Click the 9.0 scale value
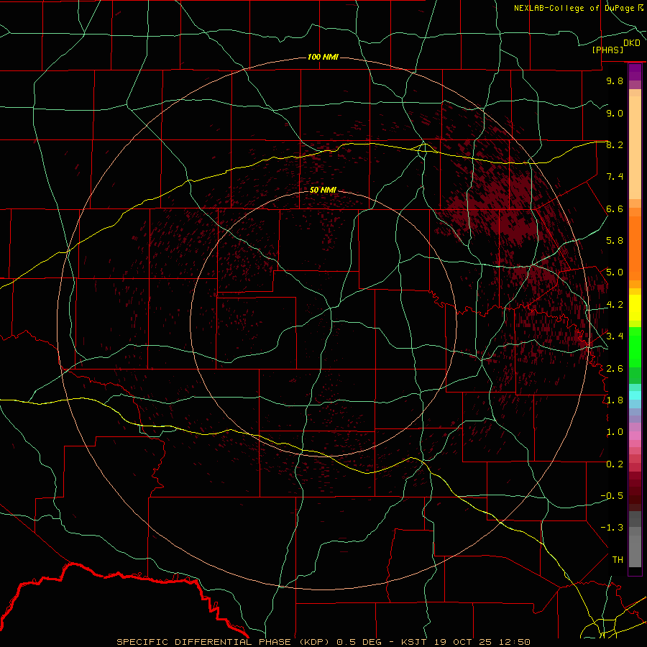This screenshot has height=647, width=647. (615, 113)
